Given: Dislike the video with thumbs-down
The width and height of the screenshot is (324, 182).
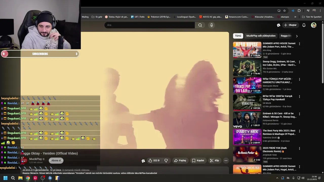Looking at the screenshot, I should pos(166,161).
